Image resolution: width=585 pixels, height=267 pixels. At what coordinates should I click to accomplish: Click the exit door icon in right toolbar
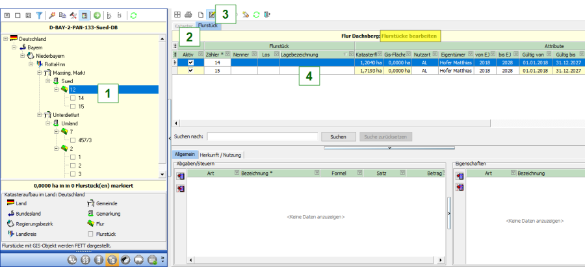coord(267,14)
